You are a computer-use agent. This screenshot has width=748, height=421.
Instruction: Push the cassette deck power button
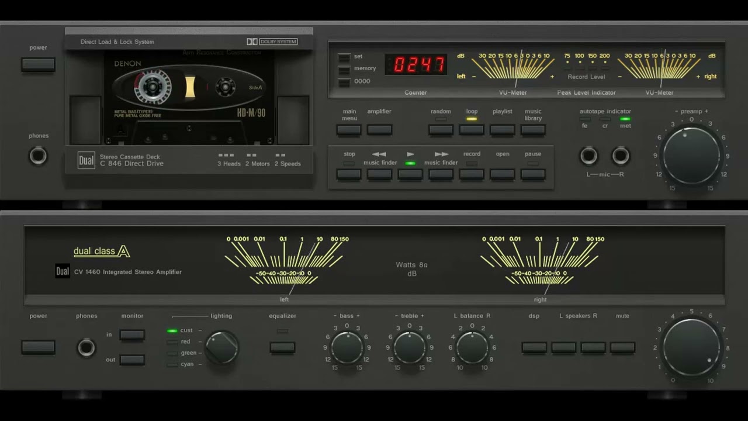(x=38, y=65)
